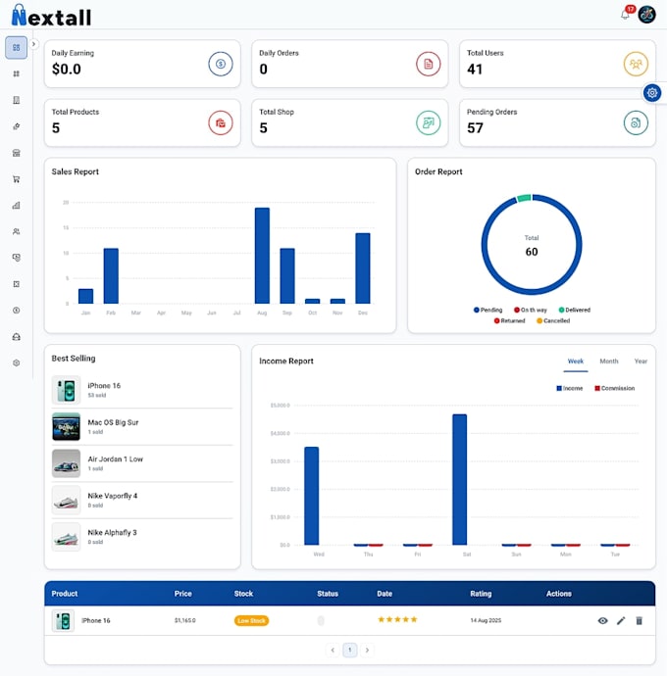This screenshot has height=676, width=667.
Task: Click the floating blue settings gear button
Action: 652,93
